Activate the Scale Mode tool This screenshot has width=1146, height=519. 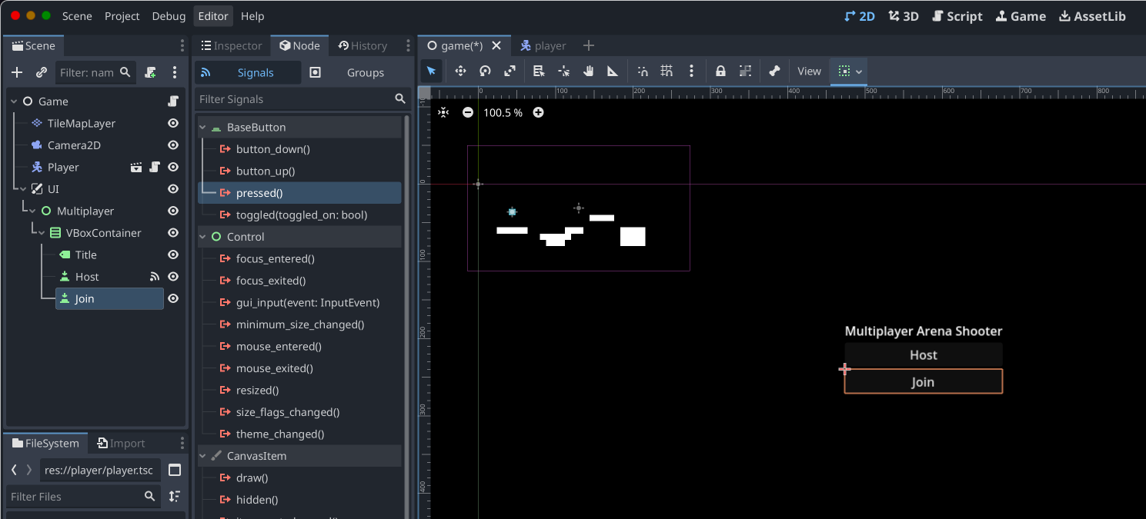(510, 72)
